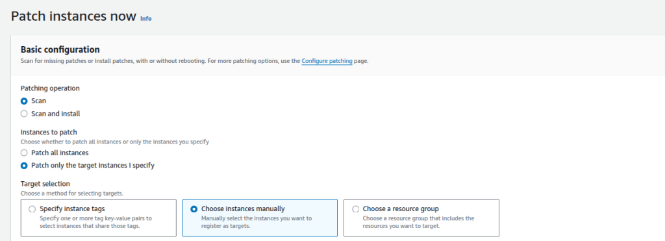Click the 'Manually select the instances' description
665x241 pixels.
point(257,222)
